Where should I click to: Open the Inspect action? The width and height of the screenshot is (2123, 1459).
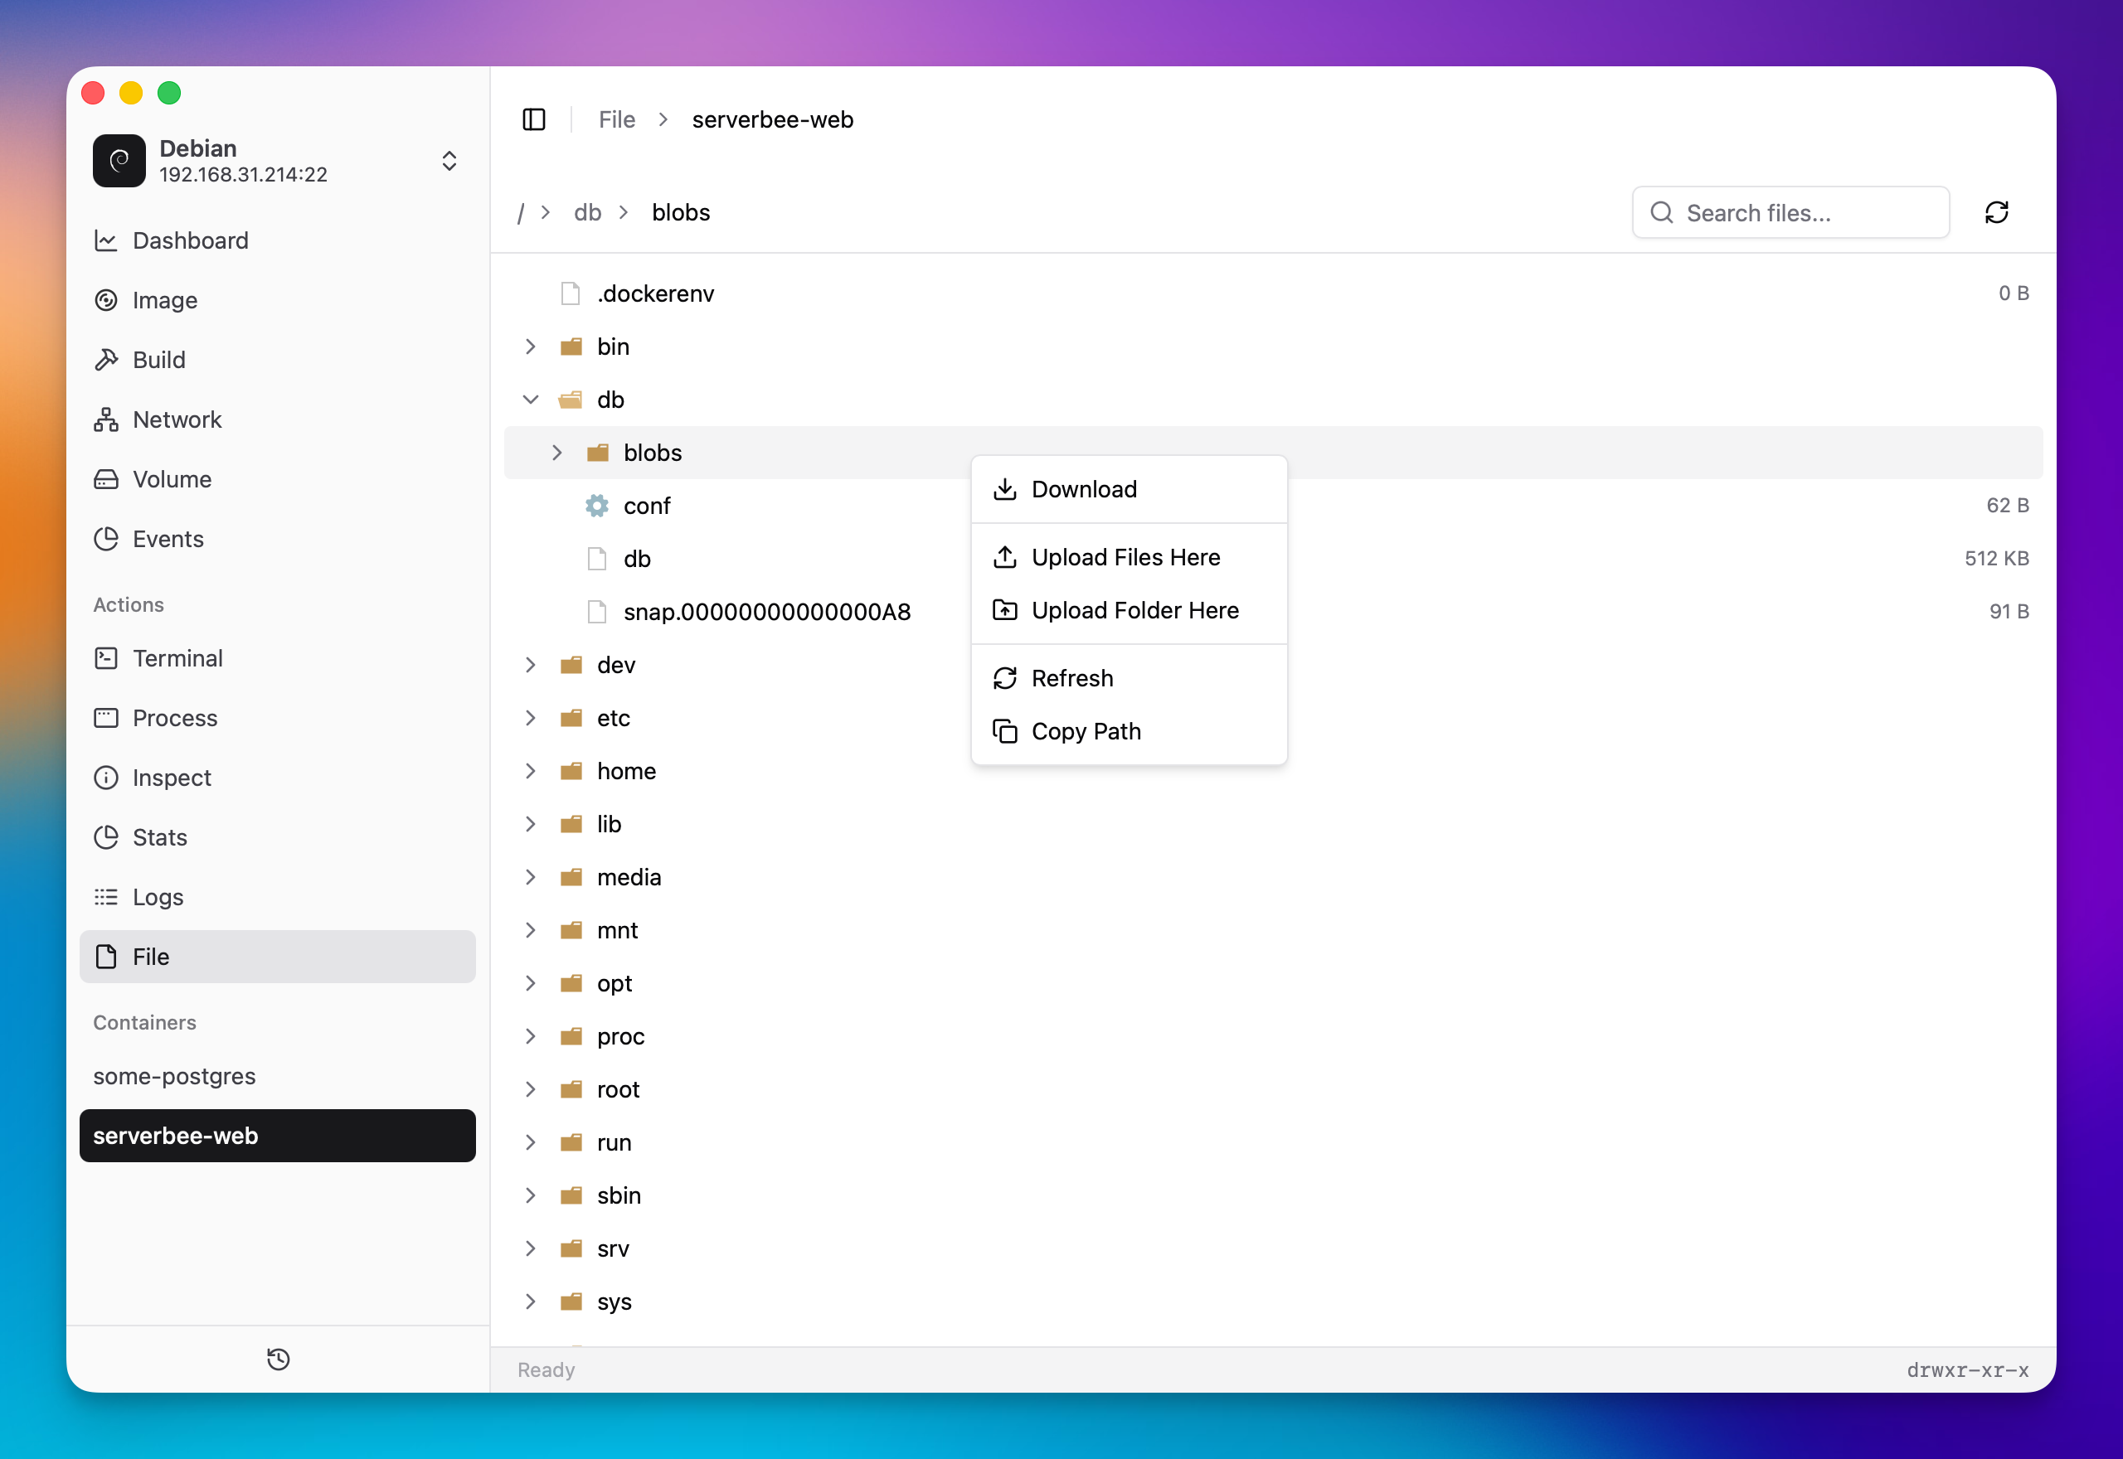point(172,777)
